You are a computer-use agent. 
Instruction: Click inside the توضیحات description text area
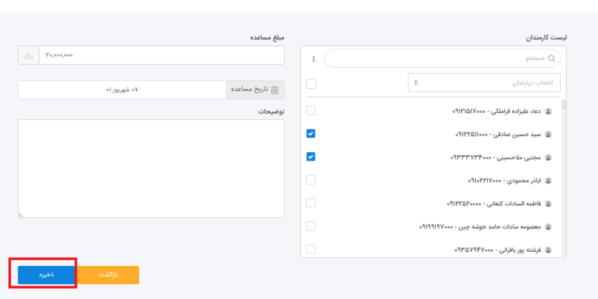tap(151, 168)
